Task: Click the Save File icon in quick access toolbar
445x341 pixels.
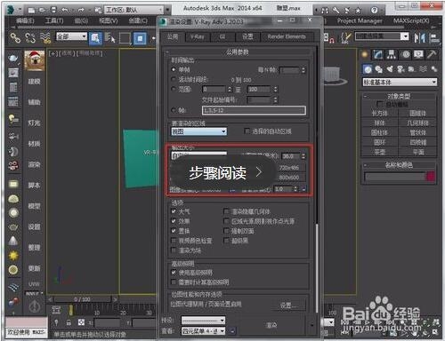Action: (53, 10)
